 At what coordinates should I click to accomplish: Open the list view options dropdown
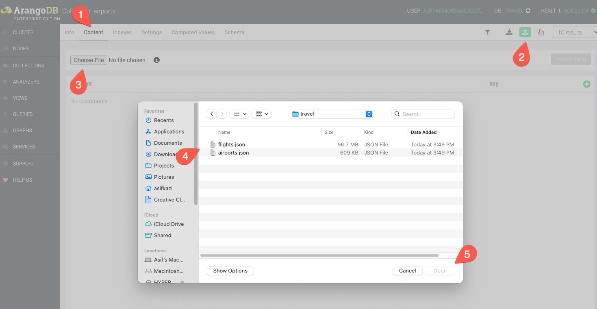tap(239, 114)
